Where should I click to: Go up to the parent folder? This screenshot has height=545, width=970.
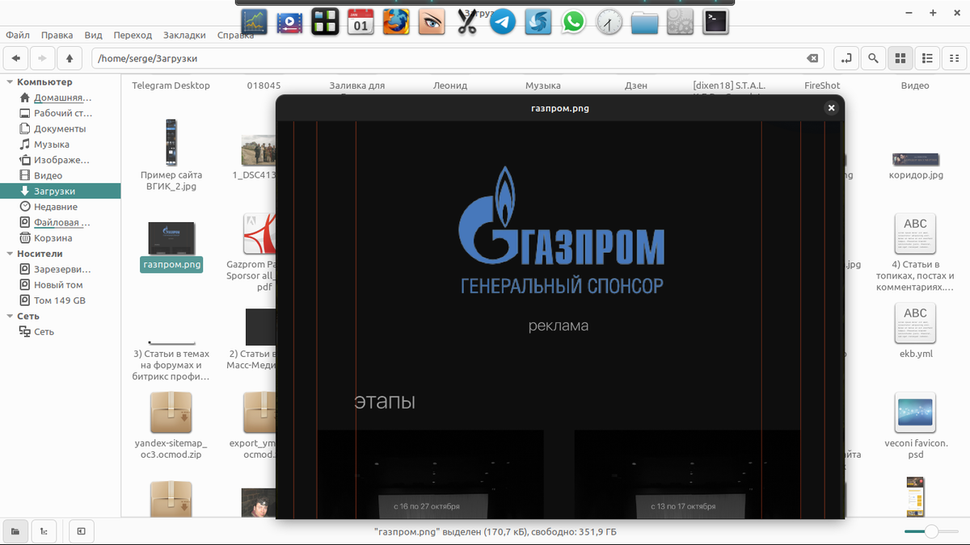[70, 58]
